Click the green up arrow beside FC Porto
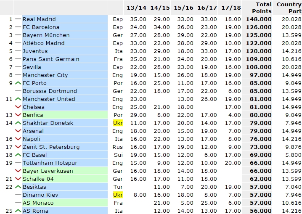Screen dimensions: 302x214 click(x=18, y=83)
